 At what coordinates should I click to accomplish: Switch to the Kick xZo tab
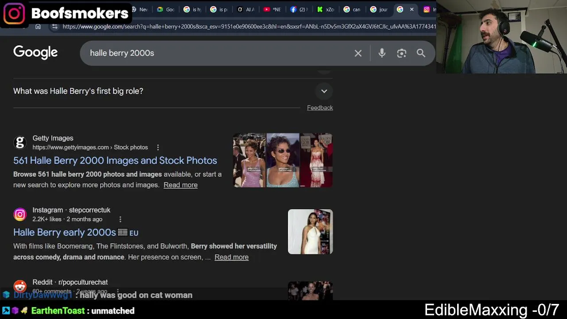point(325,9)
